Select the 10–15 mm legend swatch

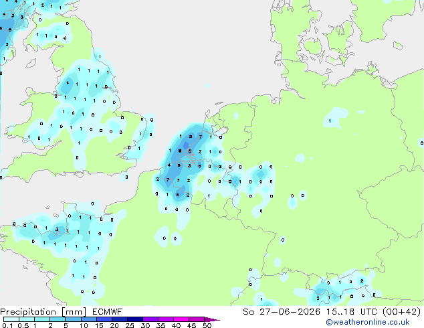88,319
